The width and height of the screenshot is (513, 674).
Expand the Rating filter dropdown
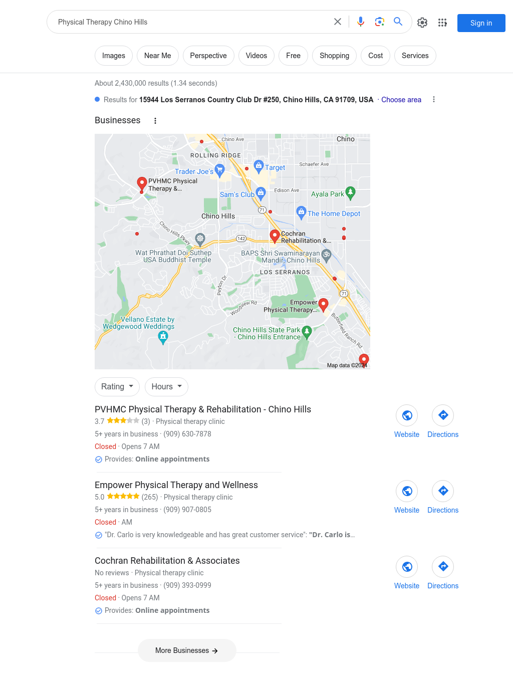click(117, 387)
